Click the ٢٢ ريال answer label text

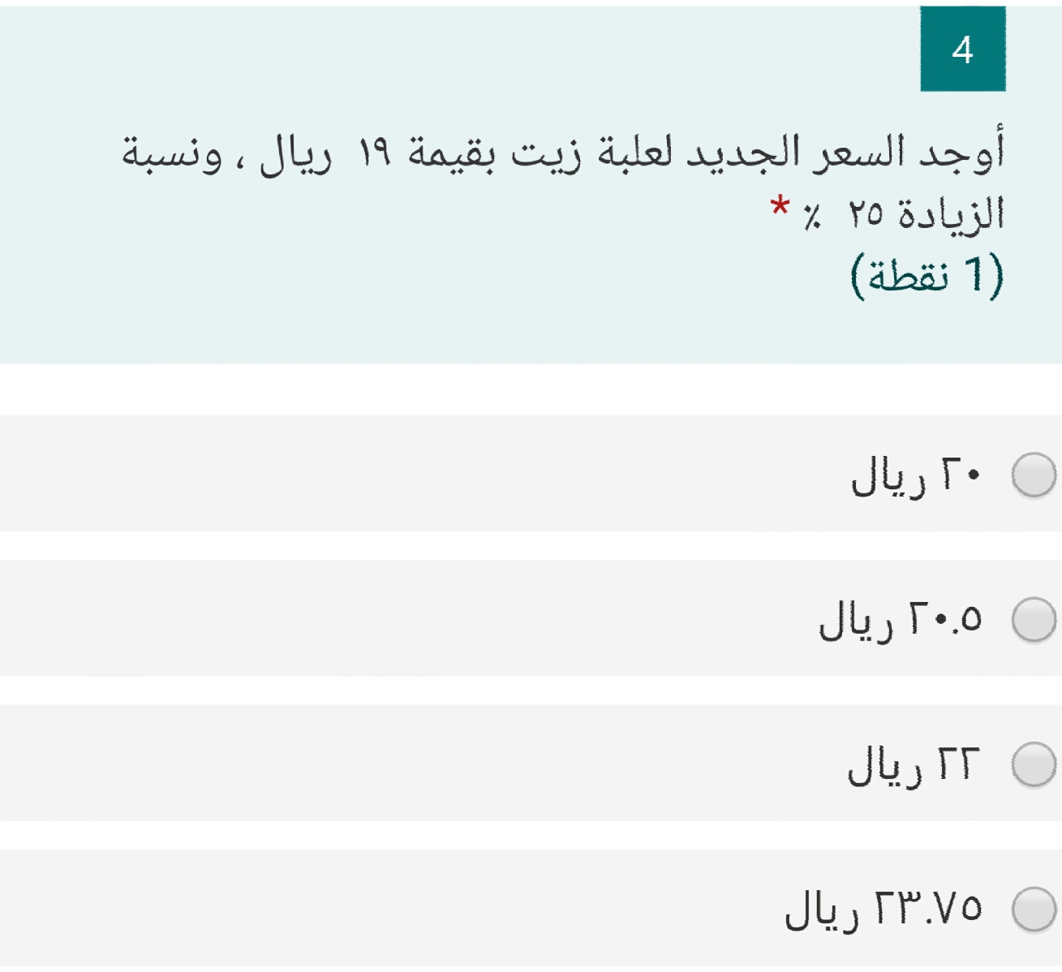tap(914, 764)
